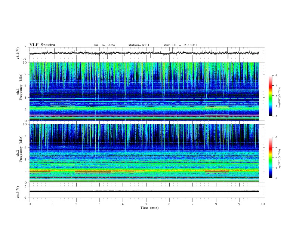Click the "-3" tick on ch.2 colorbar

point(275,137)
